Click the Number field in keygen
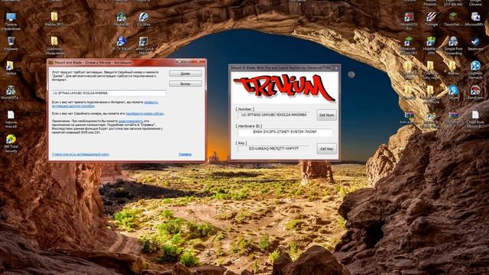 tap(274, 115)
